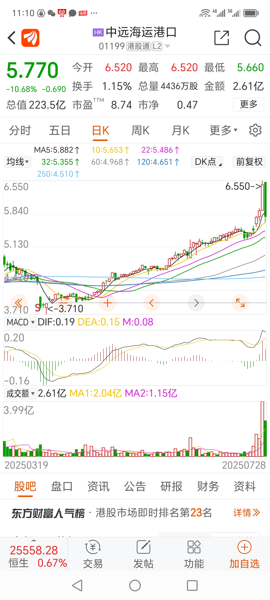Open 资讯 section tab

pos(98,486)
